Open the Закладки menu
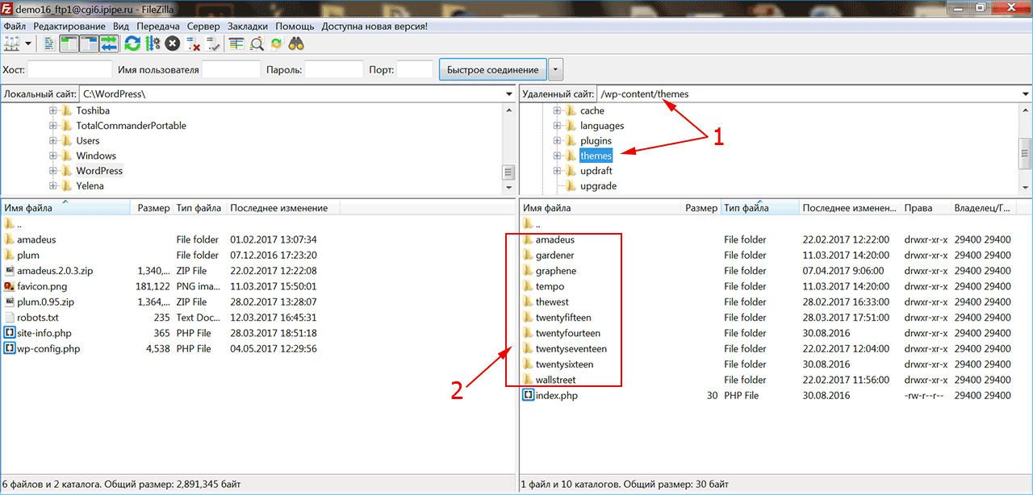Viewport: 1033px width, 495px height. [247, 26]
